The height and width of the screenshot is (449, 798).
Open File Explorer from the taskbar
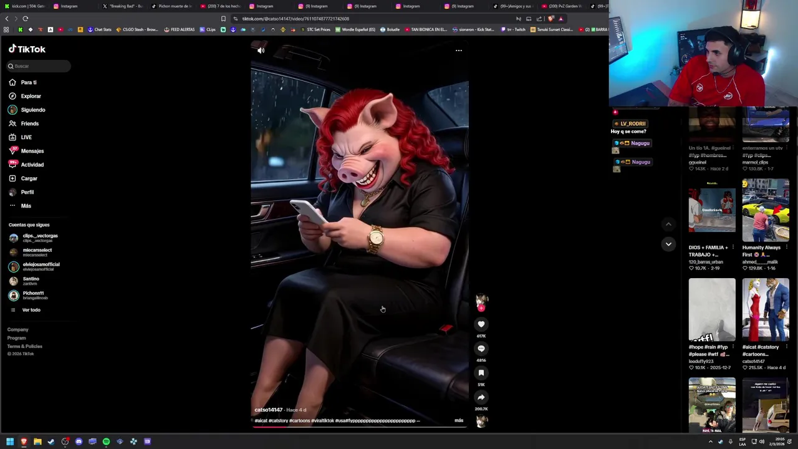pyautogui.click(x=37, y=442)
